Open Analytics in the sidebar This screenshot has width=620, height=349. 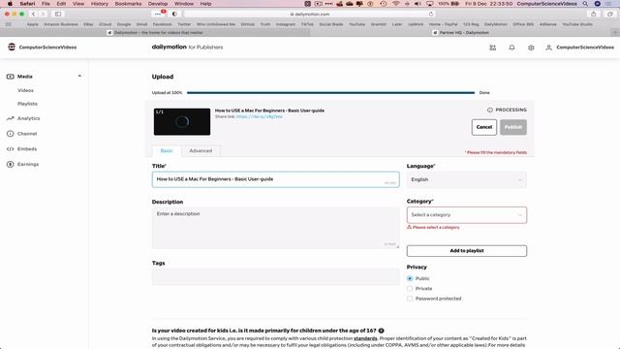pyautogui.click(x=28, y=118)
